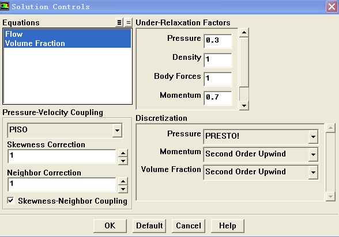Click the OK button

coord(110,226)
